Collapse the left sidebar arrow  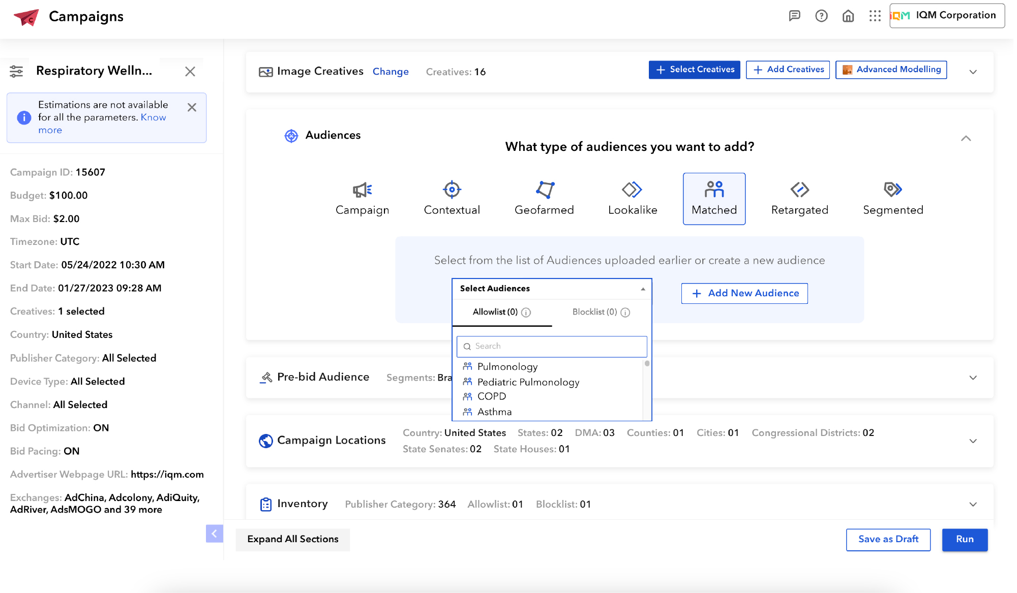coord(214,534)
